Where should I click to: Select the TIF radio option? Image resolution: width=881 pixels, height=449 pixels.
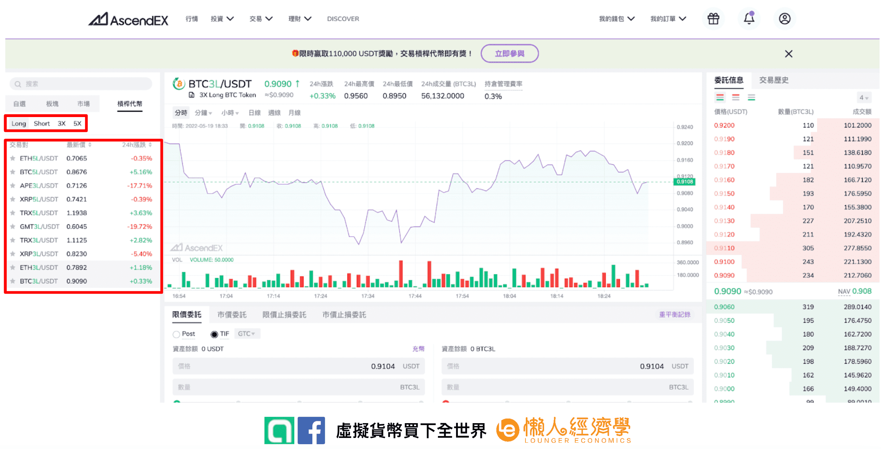[214, 334]
